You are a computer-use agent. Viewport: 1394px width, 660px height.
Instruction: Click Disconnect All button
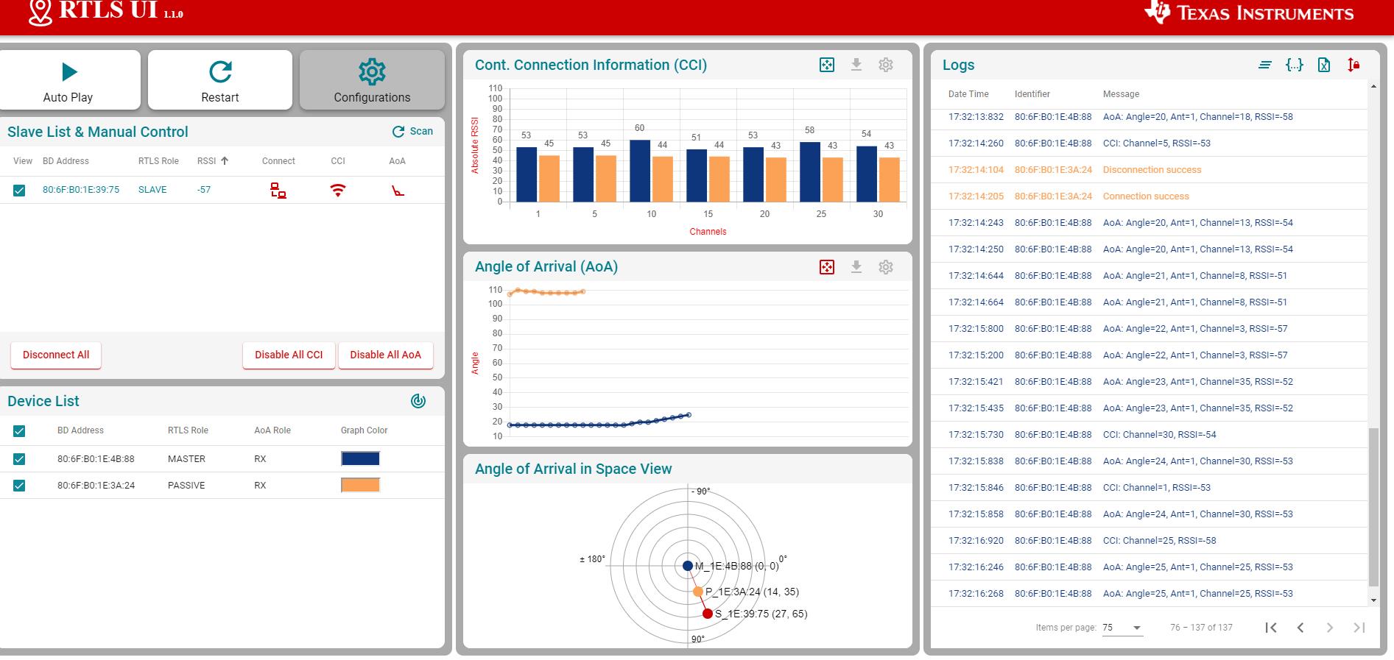tap(56, 355)
